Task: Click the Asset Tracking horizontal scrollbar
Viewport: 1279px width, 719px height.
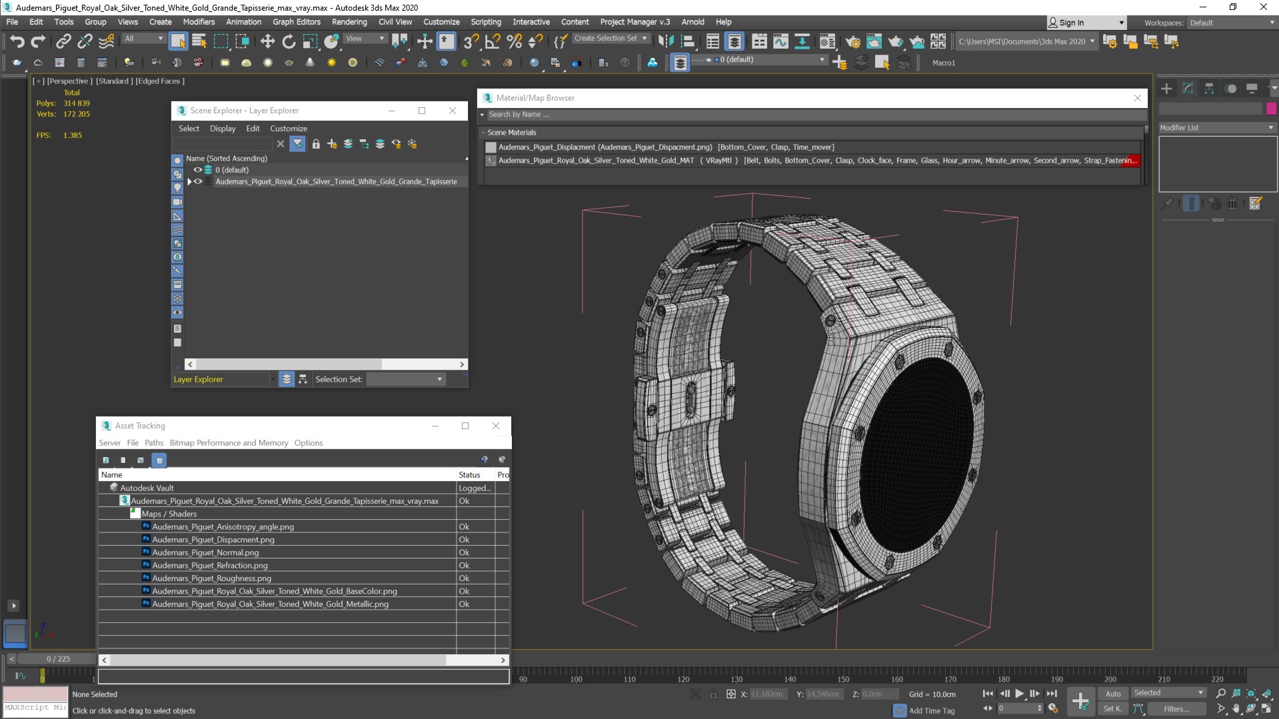Action: [x=304, y=660]
